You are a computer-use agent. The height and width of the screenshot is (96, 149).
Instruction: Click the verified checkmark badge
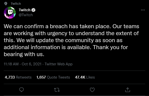click(33, 10)
